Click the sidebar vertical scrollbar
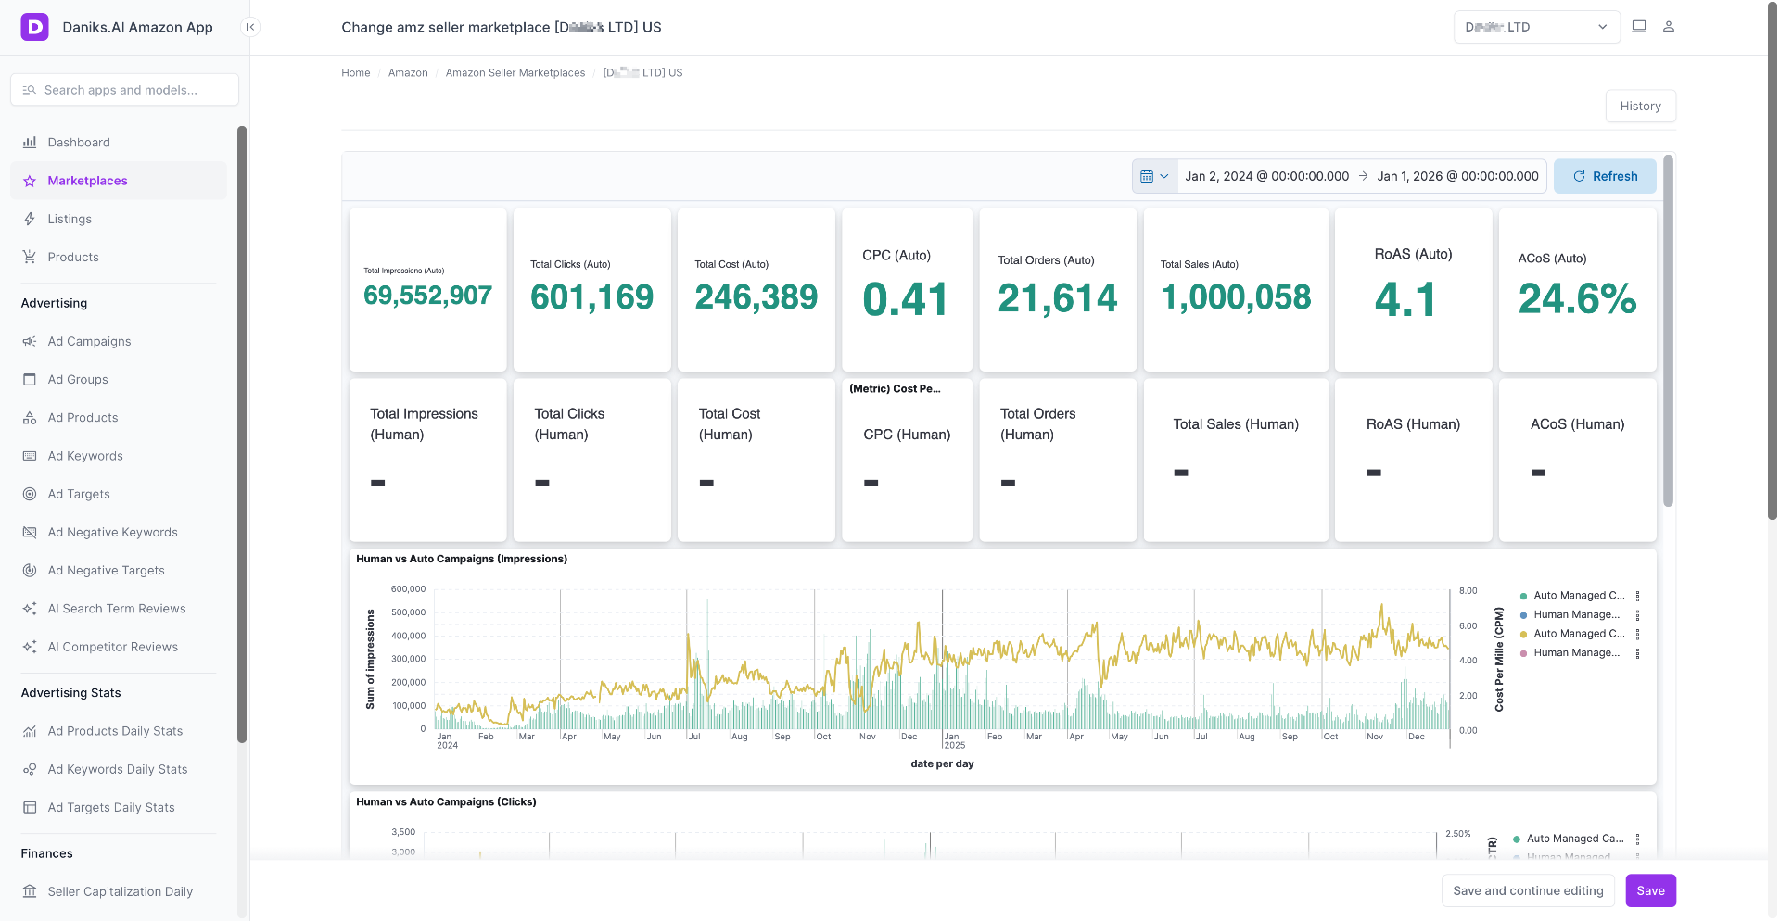This screenshot has width=1780, height=921. click(x=242, y=434)
